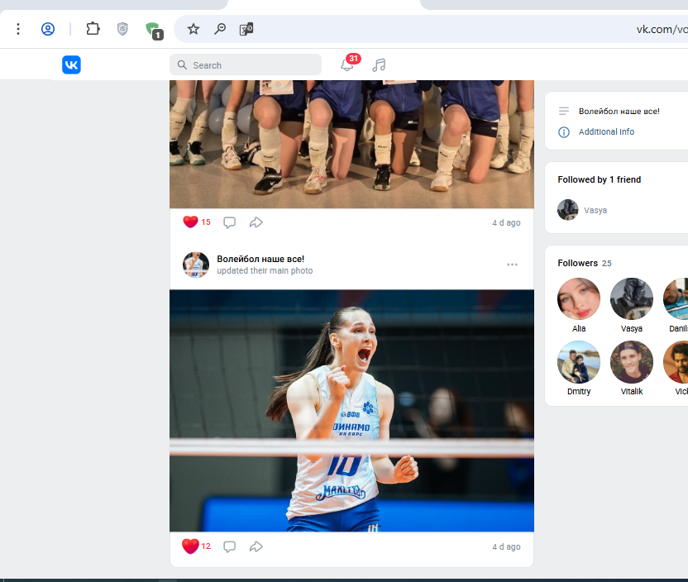This screenshot has height=582, width=688.
Task: Click 'updated their main photo' caption
Action: 265,270
